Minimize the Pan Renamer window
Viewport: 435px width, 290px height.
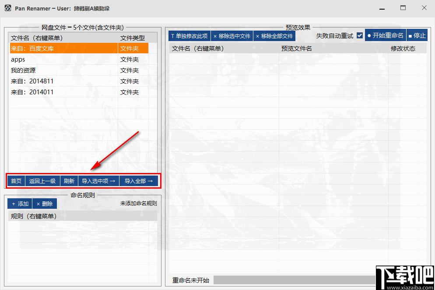point(382,8)
